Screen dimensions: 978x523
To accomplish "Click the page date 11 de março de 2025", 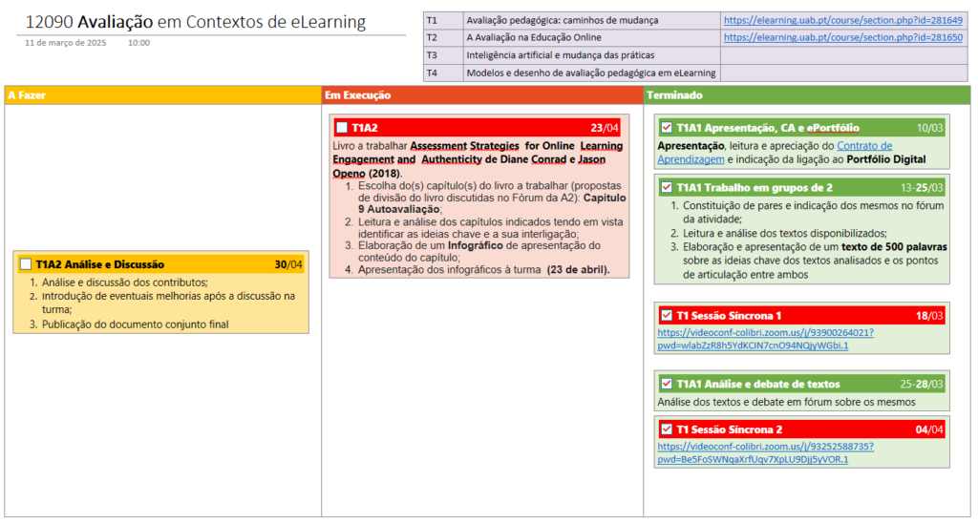I will (x=66, y=43).
